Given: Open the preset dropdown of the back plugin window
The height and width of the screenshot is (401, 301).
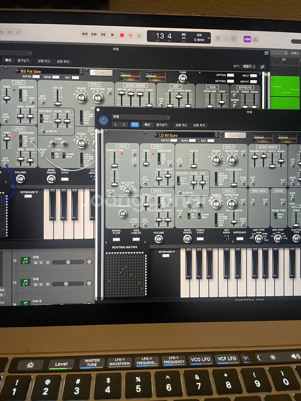Looking at the screenshot, I should point(16,53).
